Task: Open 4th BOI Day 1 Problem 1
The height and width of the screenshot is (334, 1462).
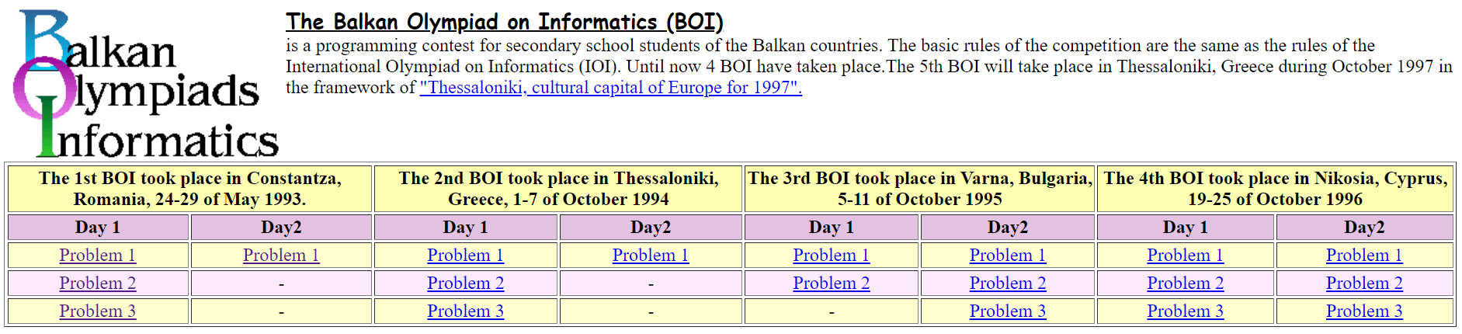Action: pyautogui.click(x=1185, y=256)
